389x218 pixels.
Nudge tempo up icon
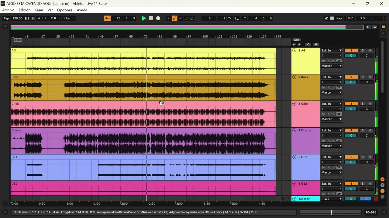pos(32,18)
